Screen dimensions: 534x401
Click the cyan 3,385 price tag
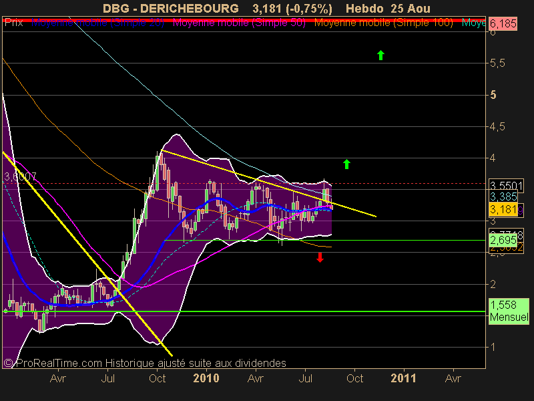[x=503, y=196]
